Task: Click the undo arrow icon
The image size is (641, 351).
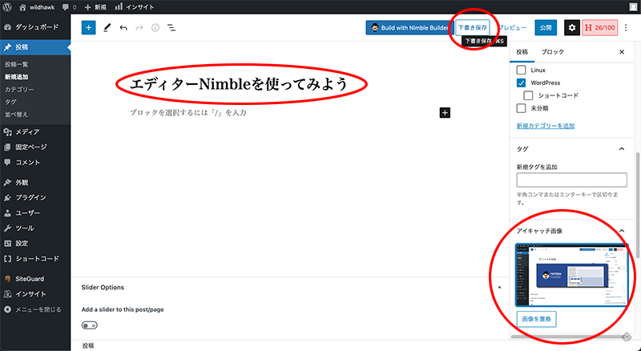Action: click(x=123, y=27)
